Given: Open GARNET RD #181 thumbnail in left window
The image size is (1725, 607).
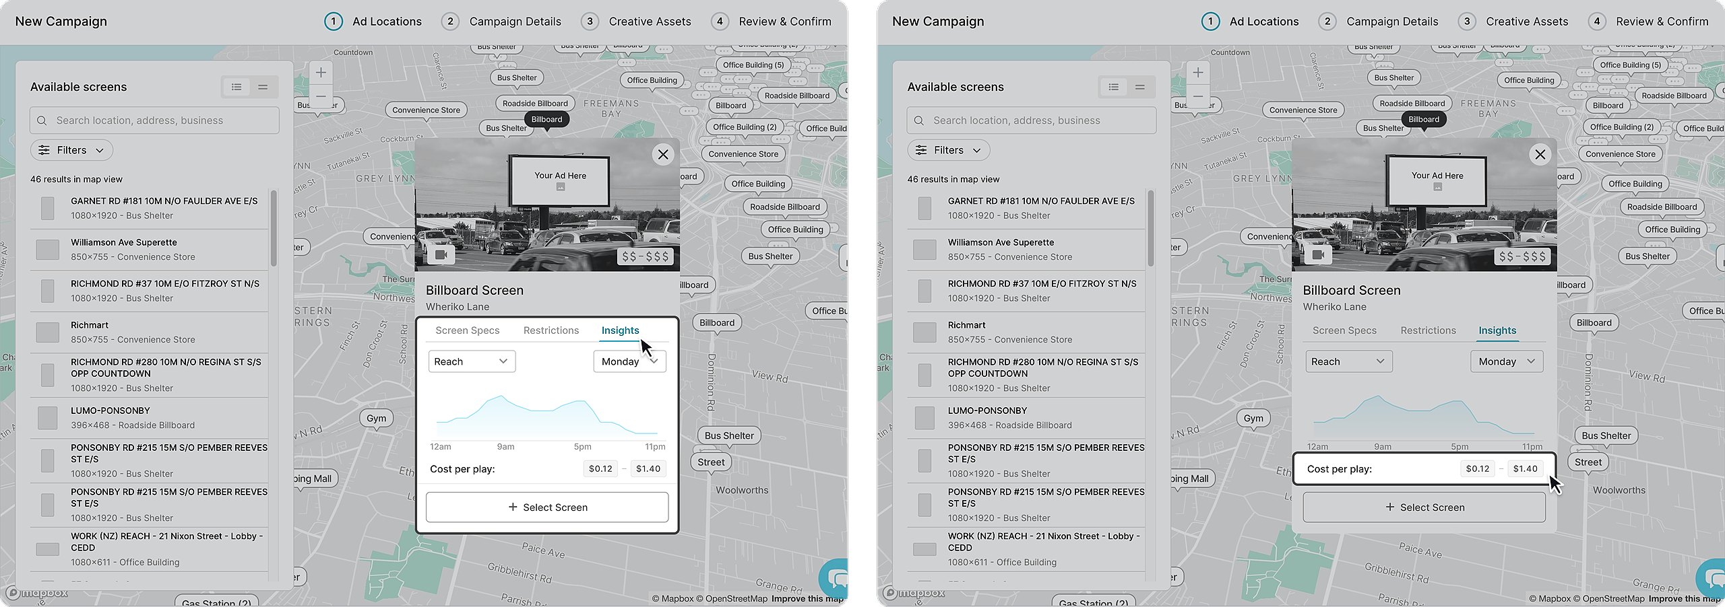Looking at the screenshot, I should pos(47,208).
